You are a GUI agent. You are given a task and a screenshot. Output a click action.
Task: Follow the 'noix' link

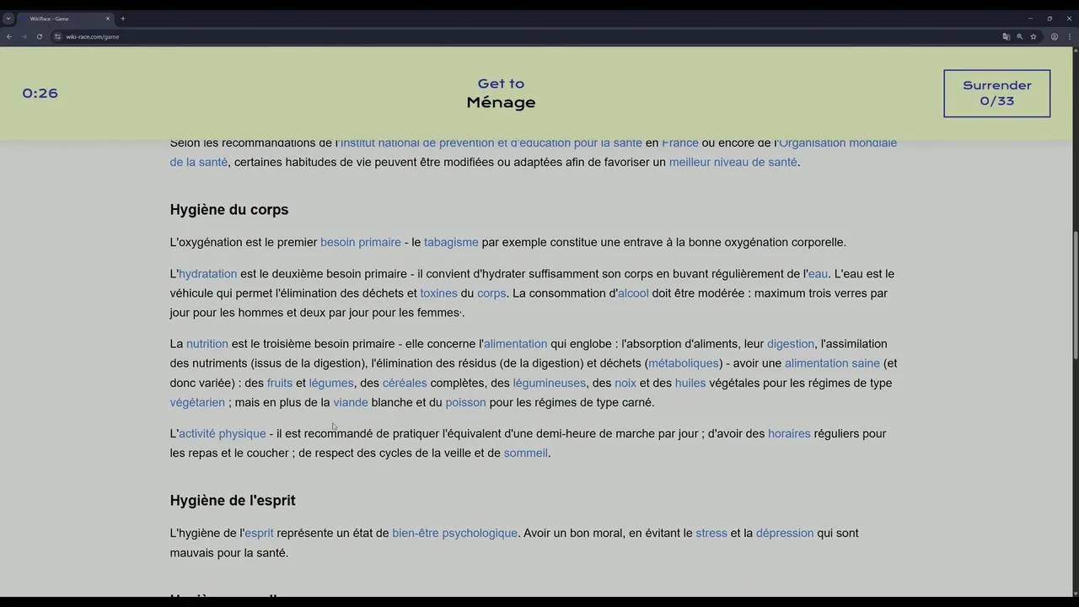(x=625, y=383)
